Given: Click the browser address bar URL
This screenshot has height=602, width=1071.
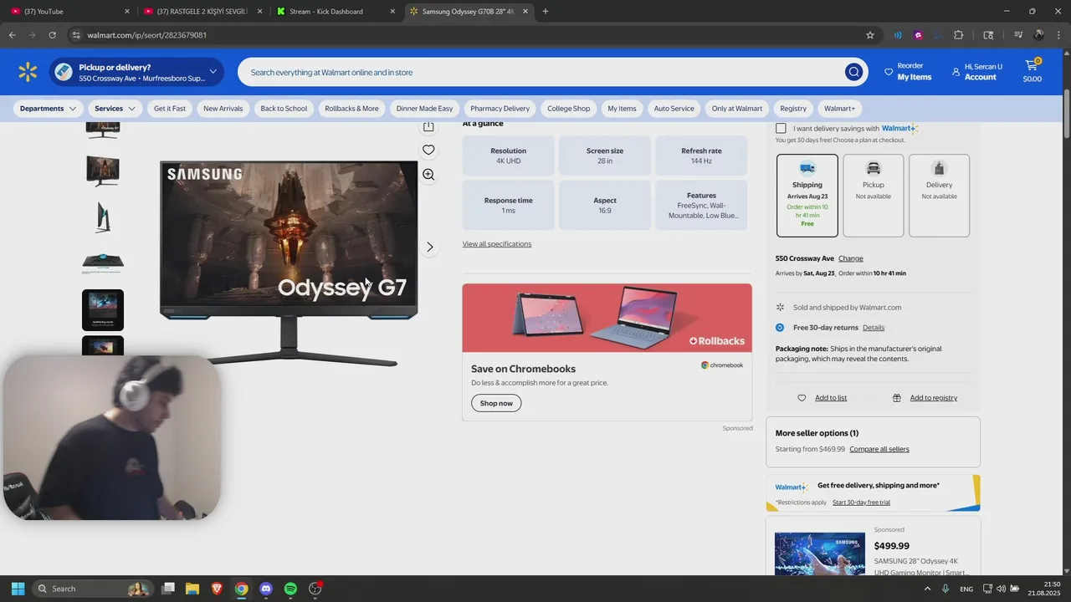Looking at the screenshot, I should point(147,35).
